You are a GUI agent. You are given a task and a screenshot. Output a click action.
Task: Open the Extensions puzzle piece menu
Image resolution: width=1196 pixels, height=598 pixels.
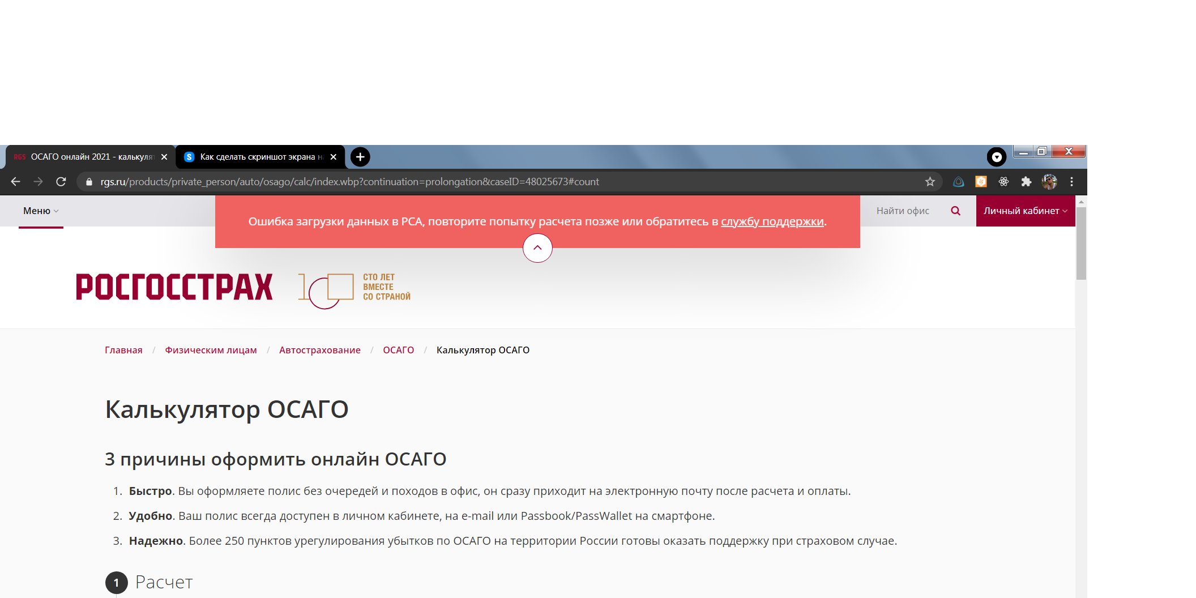coord(1026,182)
